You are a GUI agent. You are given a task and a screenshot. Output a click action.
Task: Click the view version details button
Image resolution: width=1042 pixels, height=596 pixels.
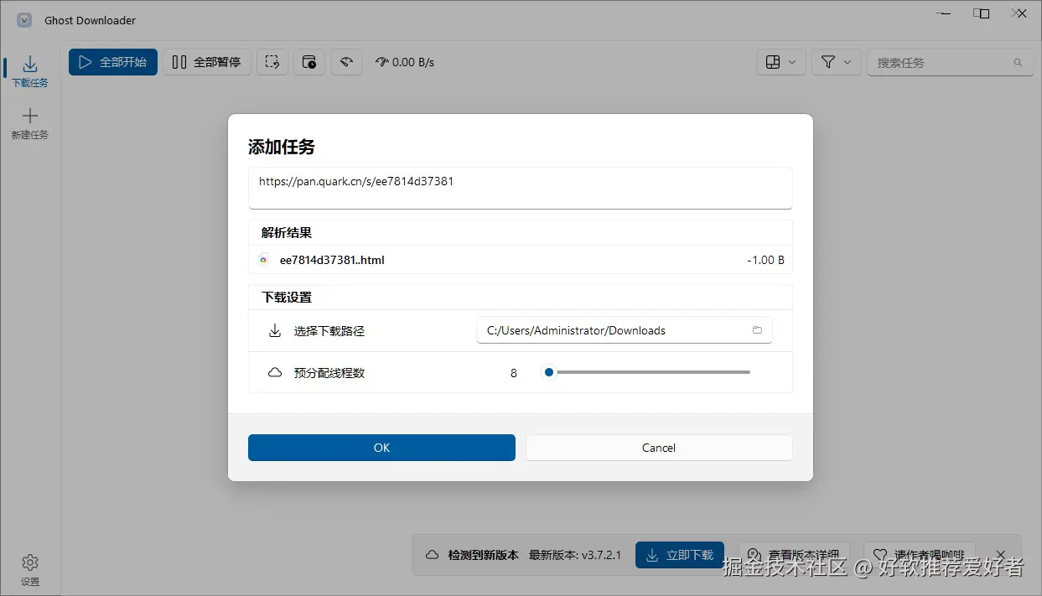[x=796, y=555]
